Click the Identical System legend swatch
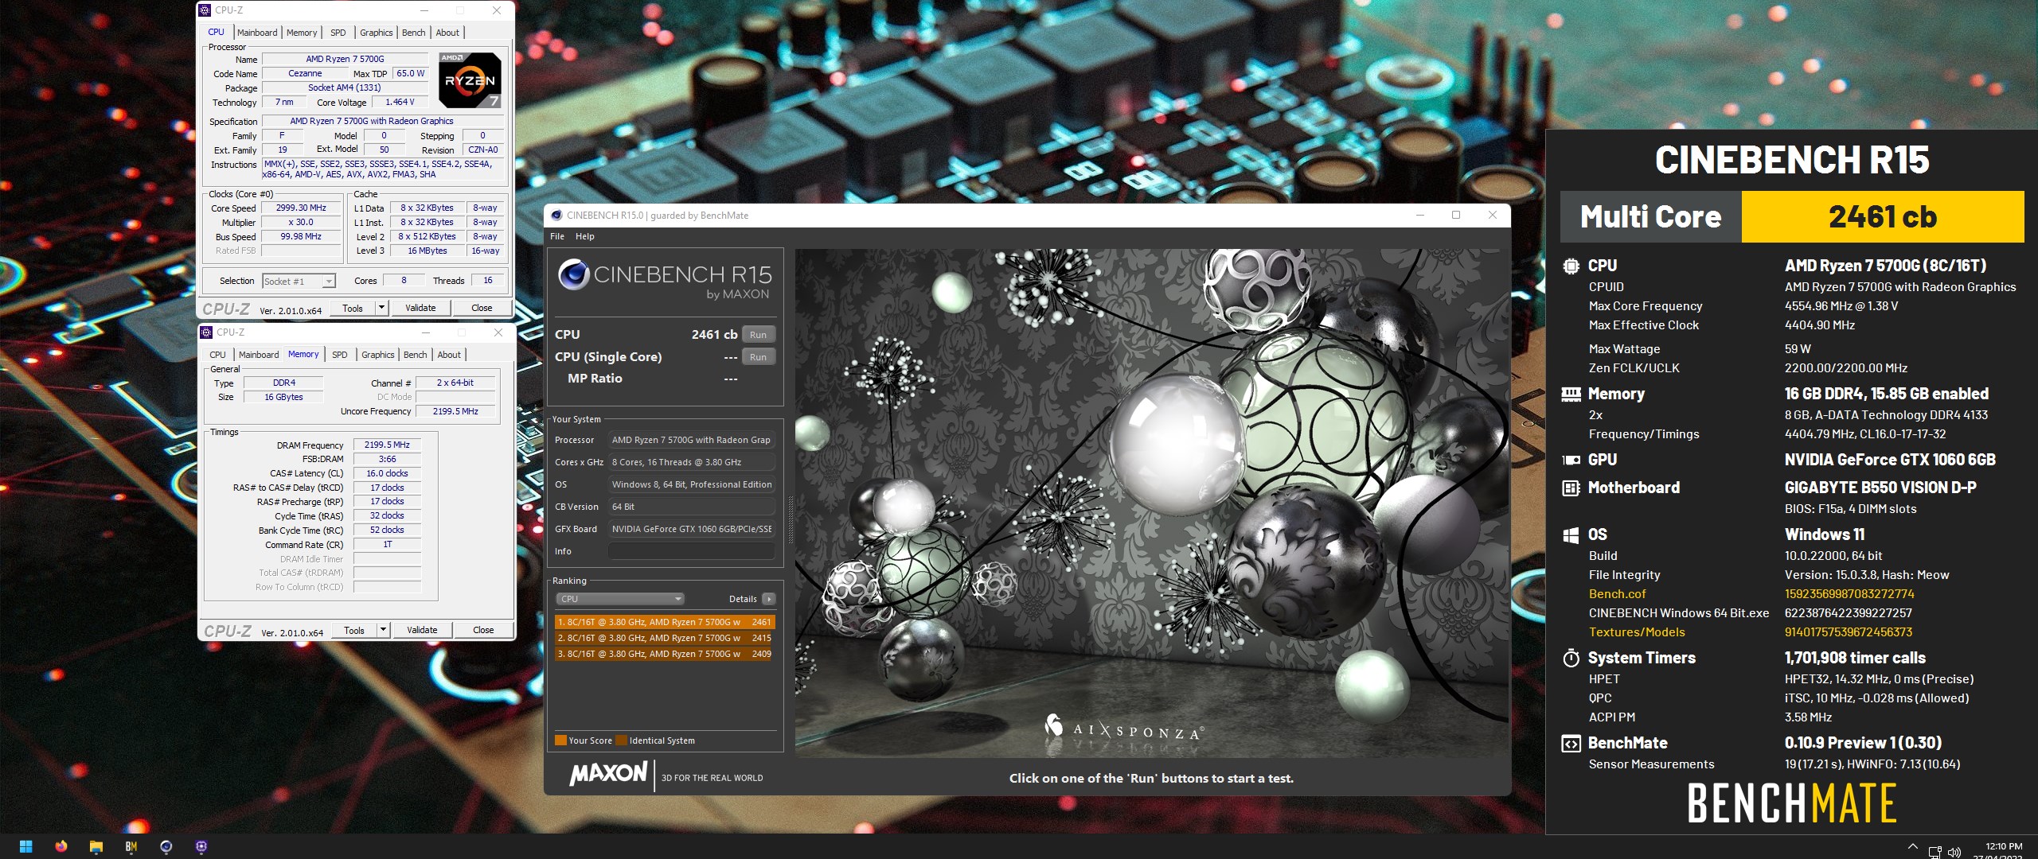The width and height of the screenshot is (2038, 859). point(621,740)
